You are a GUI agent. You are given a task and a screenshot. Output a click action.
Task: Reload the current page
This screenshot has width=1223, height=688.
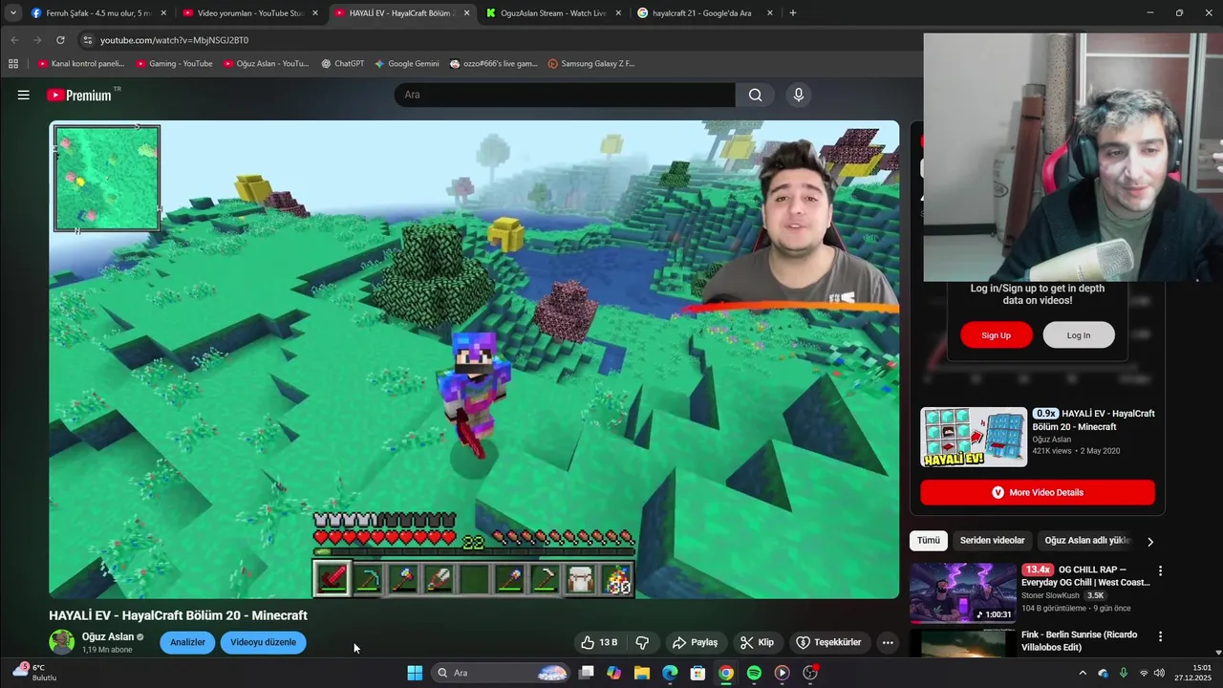tap(60, 40)
